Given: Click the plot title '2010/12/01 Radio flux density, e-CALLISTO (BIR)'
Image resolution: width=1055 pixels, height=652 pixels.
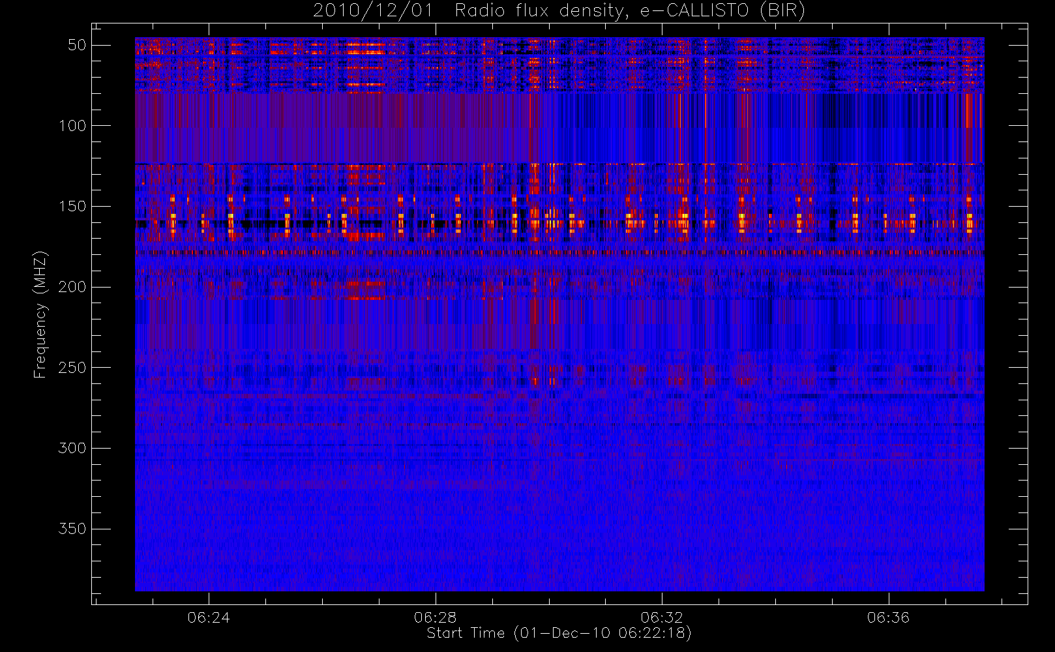Looking at the screenshot, I should pos(559,11).
